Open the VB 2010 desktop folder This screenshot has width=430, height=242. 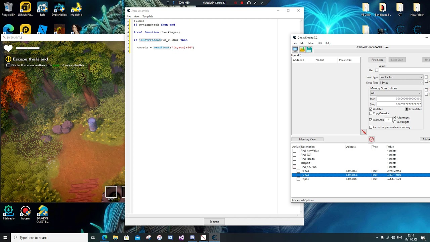[x=366, y=9]
